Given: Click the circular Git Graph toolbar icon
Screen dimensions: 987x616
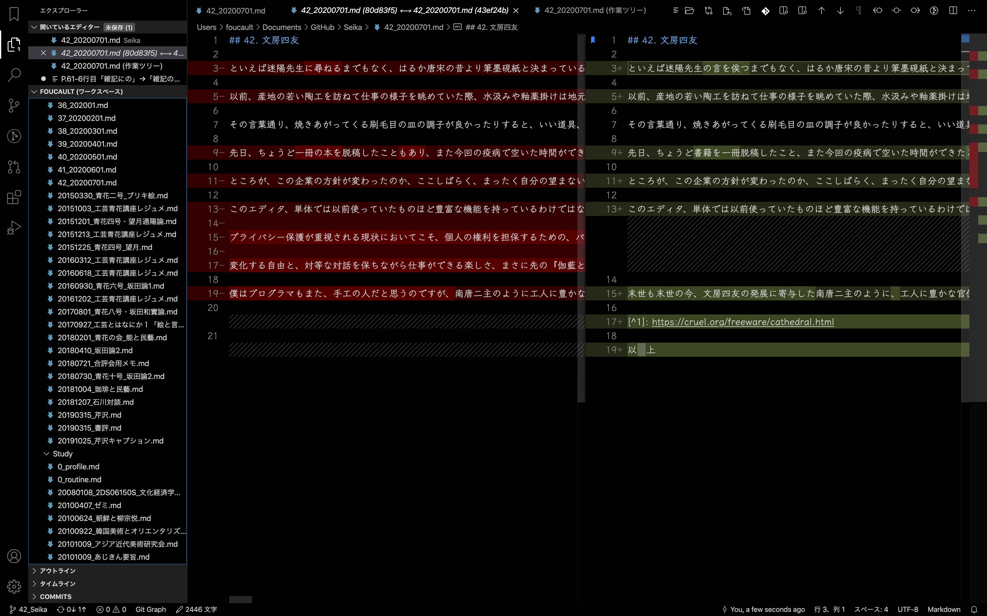Looking at the screenshot, I should click(x=934, y=11).
